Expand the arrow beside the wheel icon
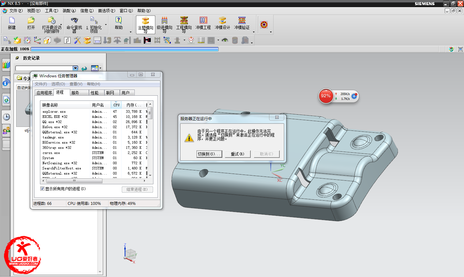The width and height of the screenshot is (464, 277). (271, 32)
